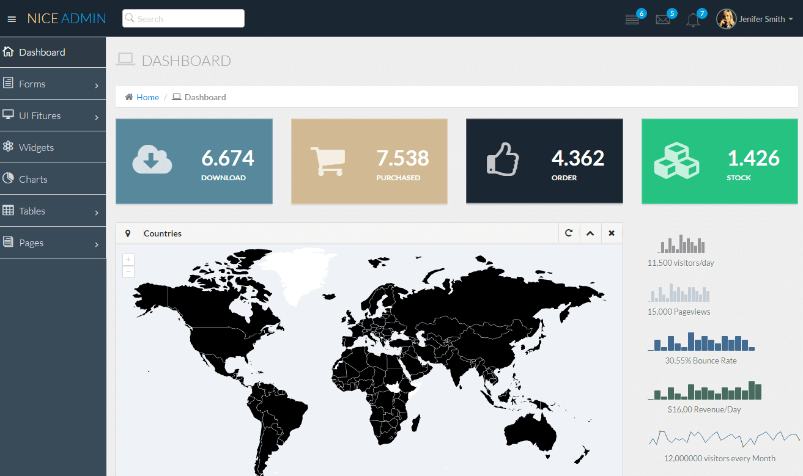Close the Countries map panel
803x476 pixels.
pos(612,233)
